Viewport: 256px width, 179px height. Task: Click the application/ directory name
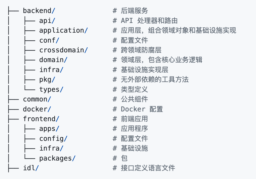pyautogui.click(x=63, y=30)
